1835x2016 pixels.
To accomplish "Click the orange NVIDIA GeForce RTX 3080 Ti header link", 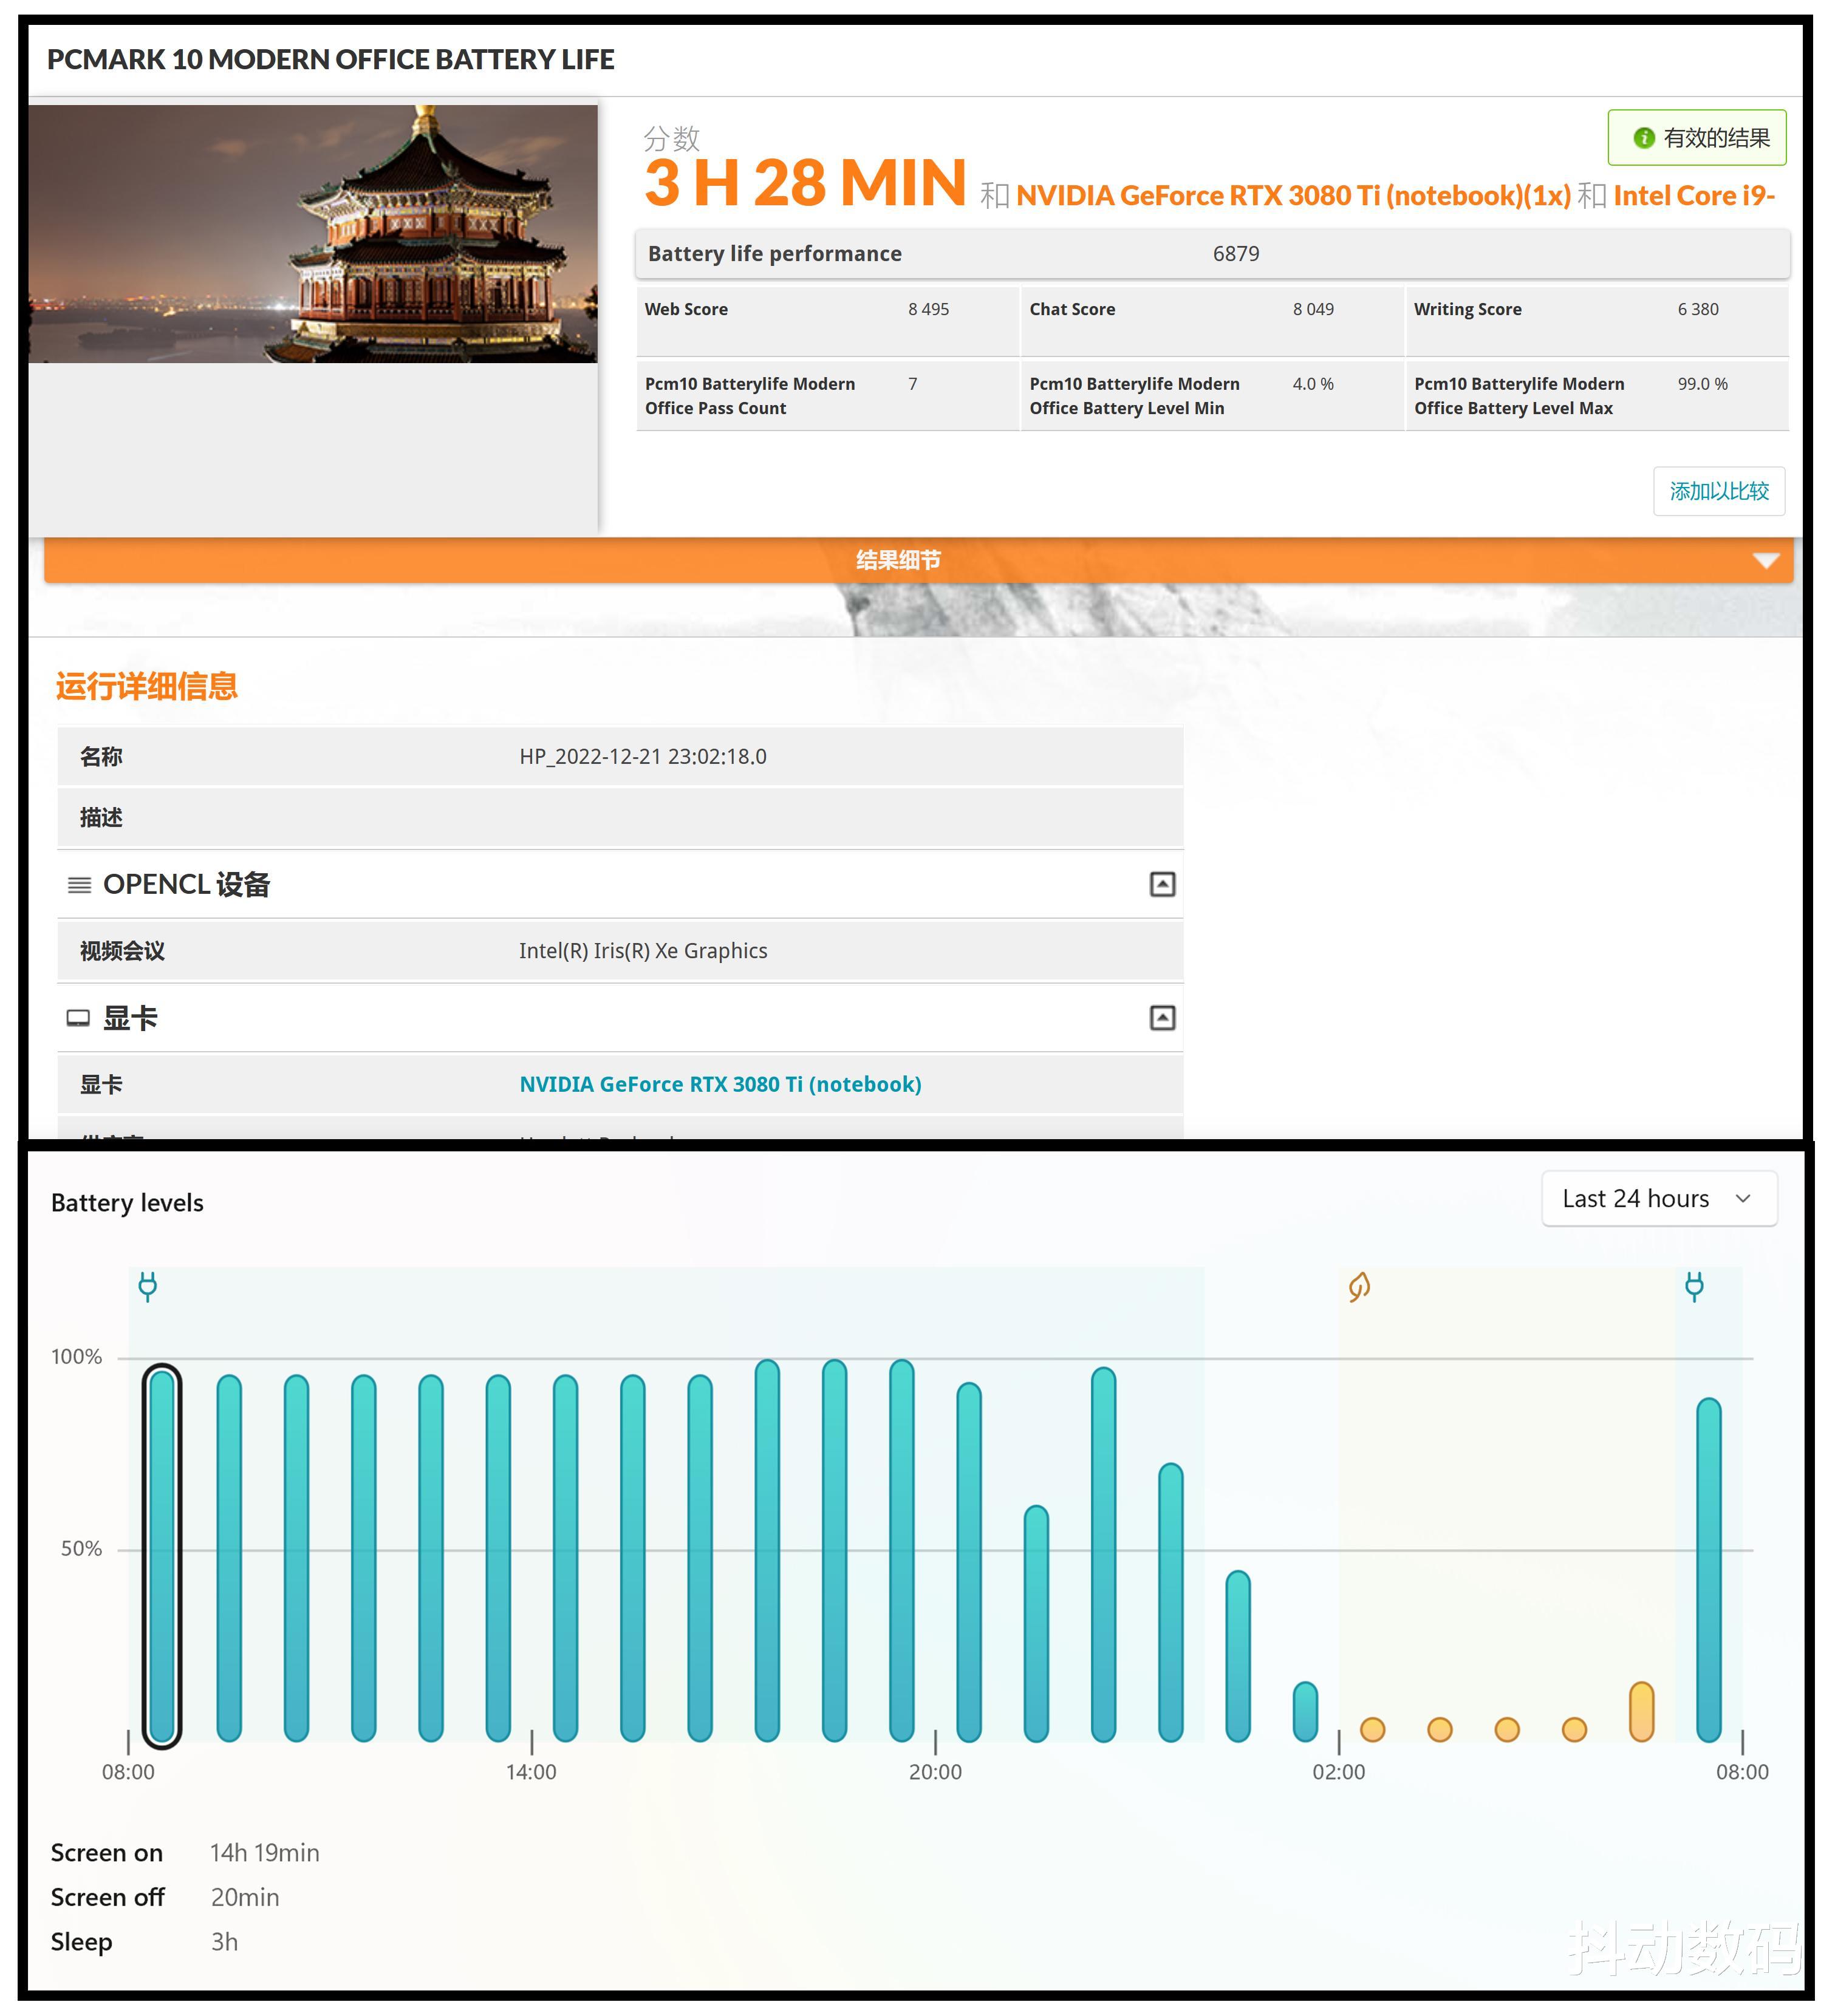I will [x=1293, y=196].
